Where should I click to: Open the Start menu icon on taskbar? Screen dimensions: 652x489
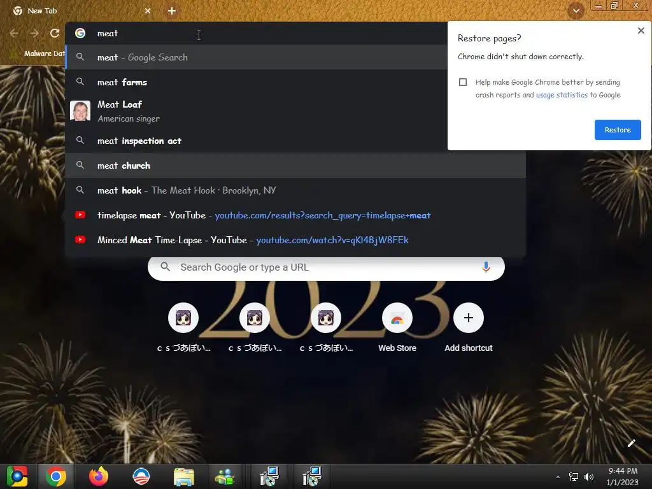(17, 476)
